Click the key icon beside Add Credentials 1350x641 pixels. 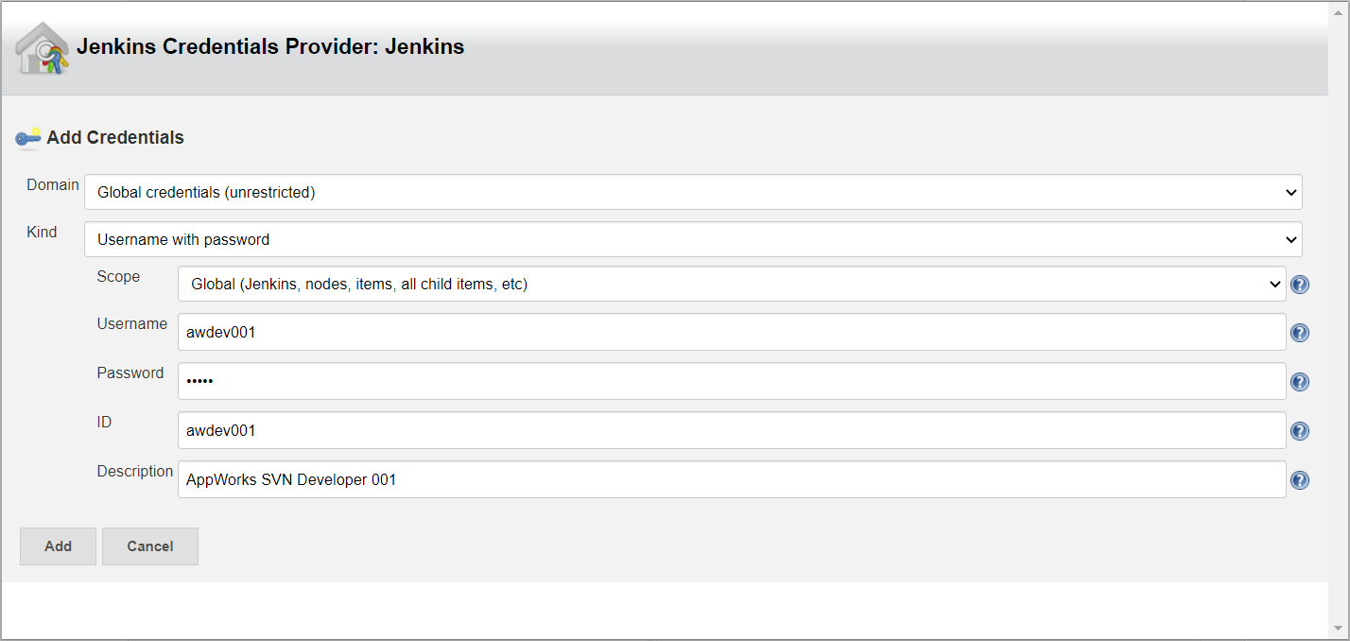click(28, 138)
